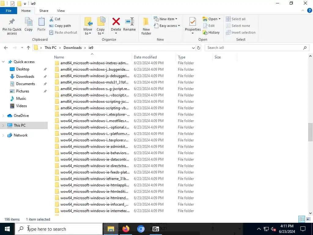Click the taskbar search box
313x235 pixels.
[x=59, y=229]
